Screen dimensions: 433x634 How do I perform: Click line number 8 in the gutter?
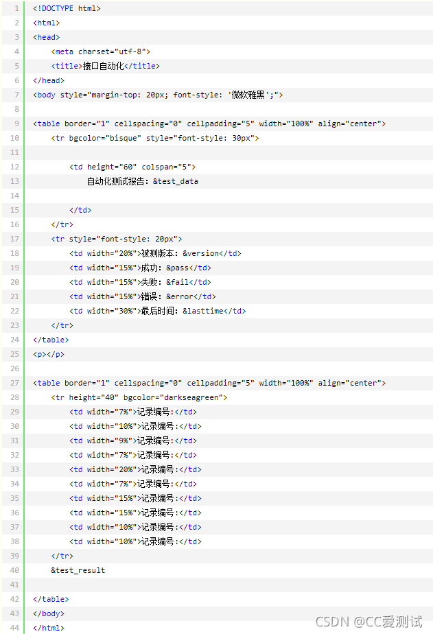coord(16,109)
